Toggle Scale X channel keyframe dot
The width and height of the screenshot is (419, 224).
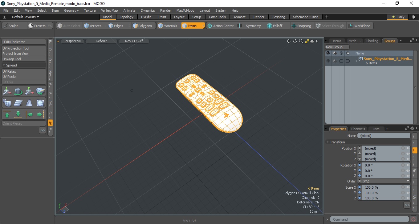pos(360,187)
